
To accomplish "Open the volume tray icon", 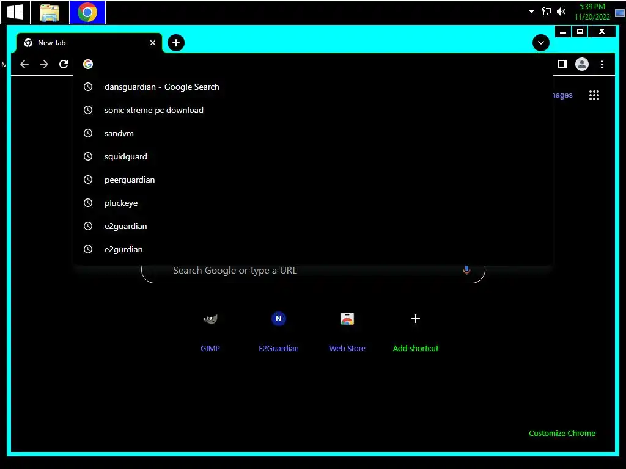I will pyautogui.click(x=561, y=12).
